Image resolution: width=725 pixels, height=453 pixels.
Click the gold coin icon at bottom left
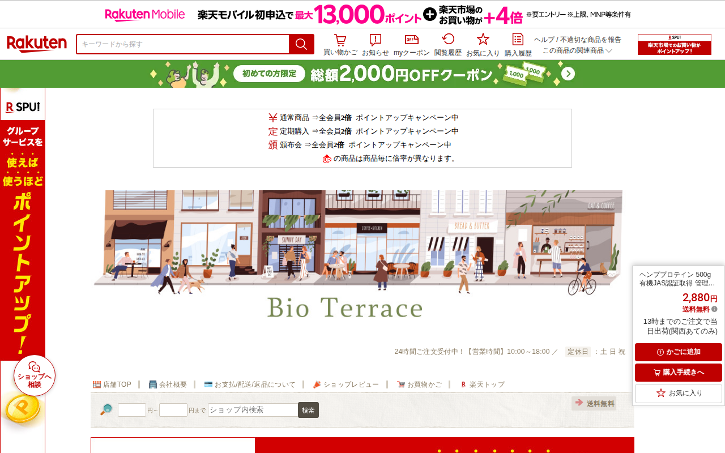click(22, 409)
